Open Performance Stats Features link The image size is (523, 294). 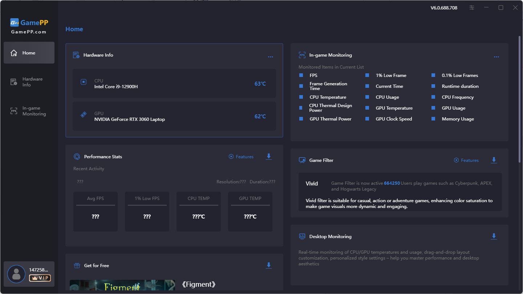pos(241,157)
